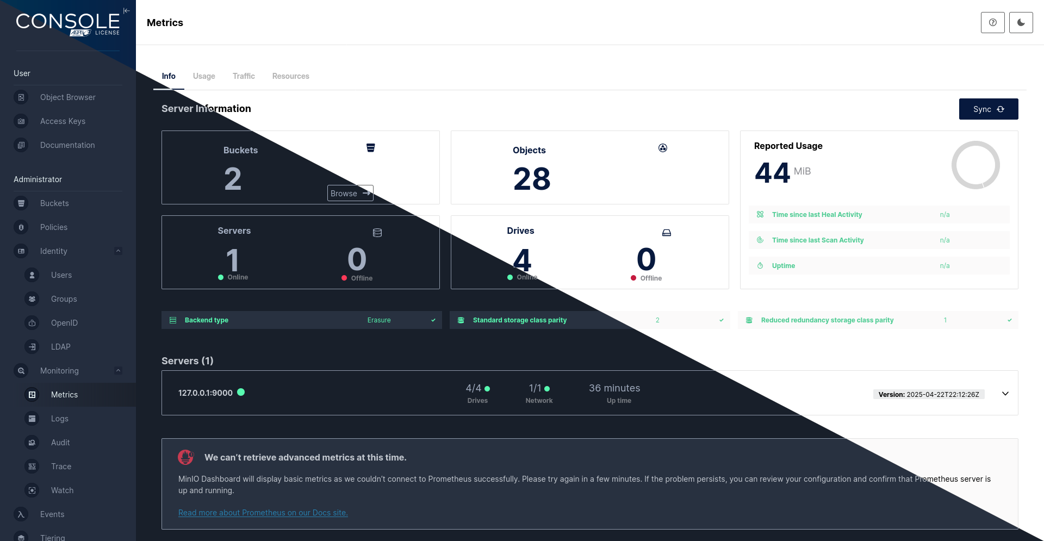The height and width of the screenshot is (541, 1044).
Task: Click the Monitoring magnifier icon
Action: tap(21, 371)
